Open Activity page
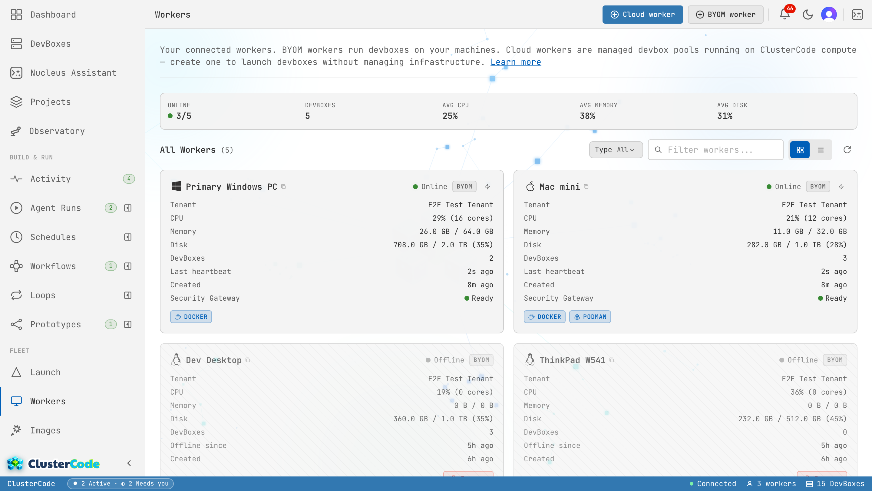This screenshot has height=491, width=872. [72, 179]
